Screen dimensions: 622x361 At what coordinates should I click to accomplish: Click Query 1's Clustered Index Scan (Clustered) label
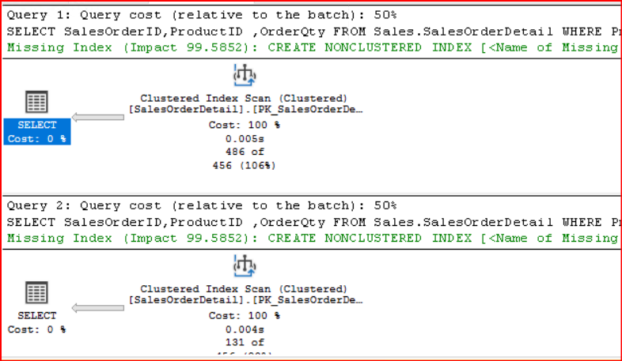click(x=244, y=98)
